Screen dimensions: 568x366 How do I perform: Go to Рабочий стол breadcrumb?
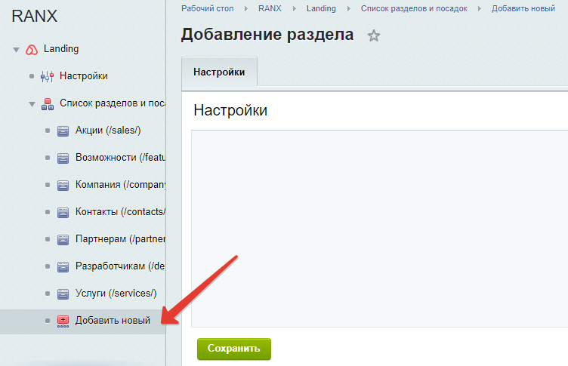point(208,8)
